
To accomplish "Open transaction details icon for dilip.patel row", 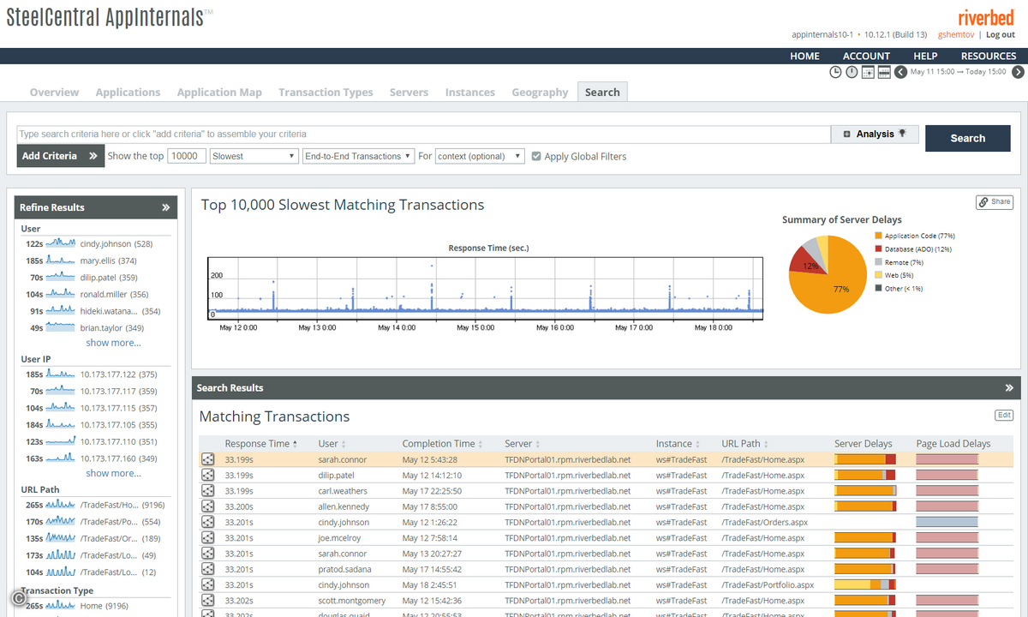I will click(x=207, y=475).
